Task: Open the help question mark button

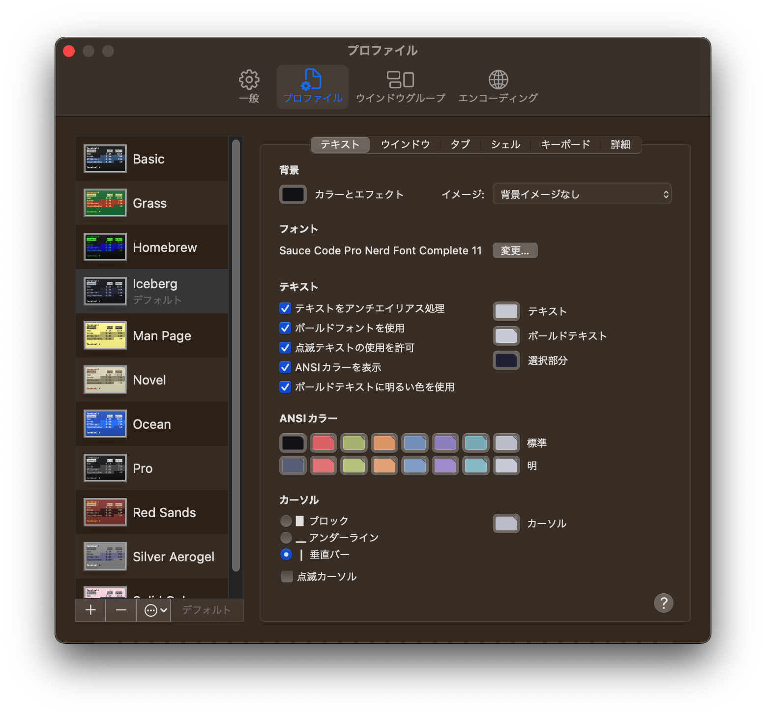Action: [663, 603]
